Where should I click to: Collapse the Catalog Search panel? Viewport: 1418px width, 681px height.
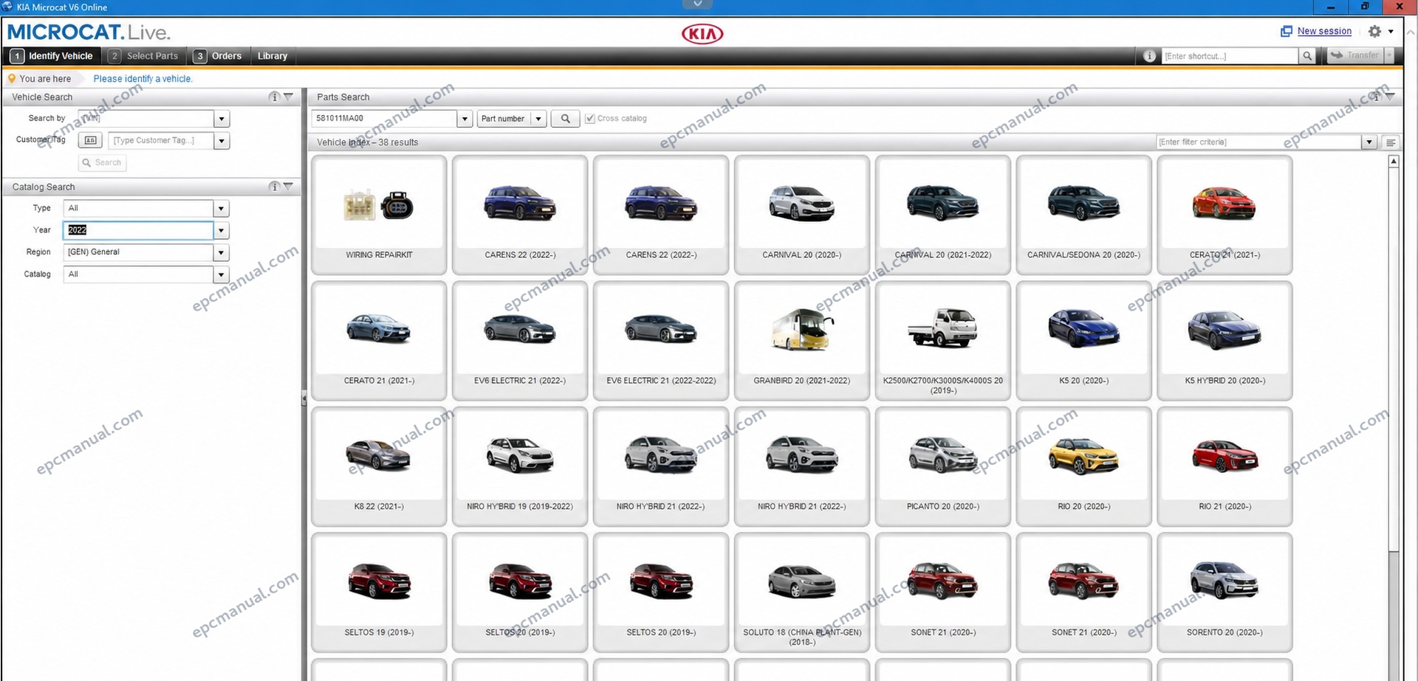tap(289, 187)
